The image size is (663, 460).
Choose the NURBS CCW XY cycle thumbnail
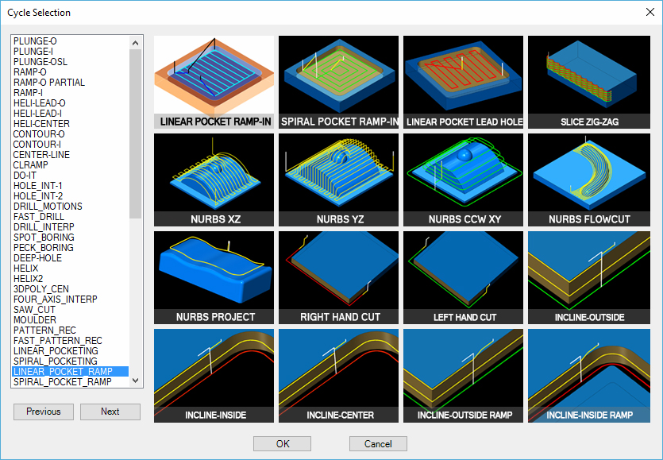[464, 180]
